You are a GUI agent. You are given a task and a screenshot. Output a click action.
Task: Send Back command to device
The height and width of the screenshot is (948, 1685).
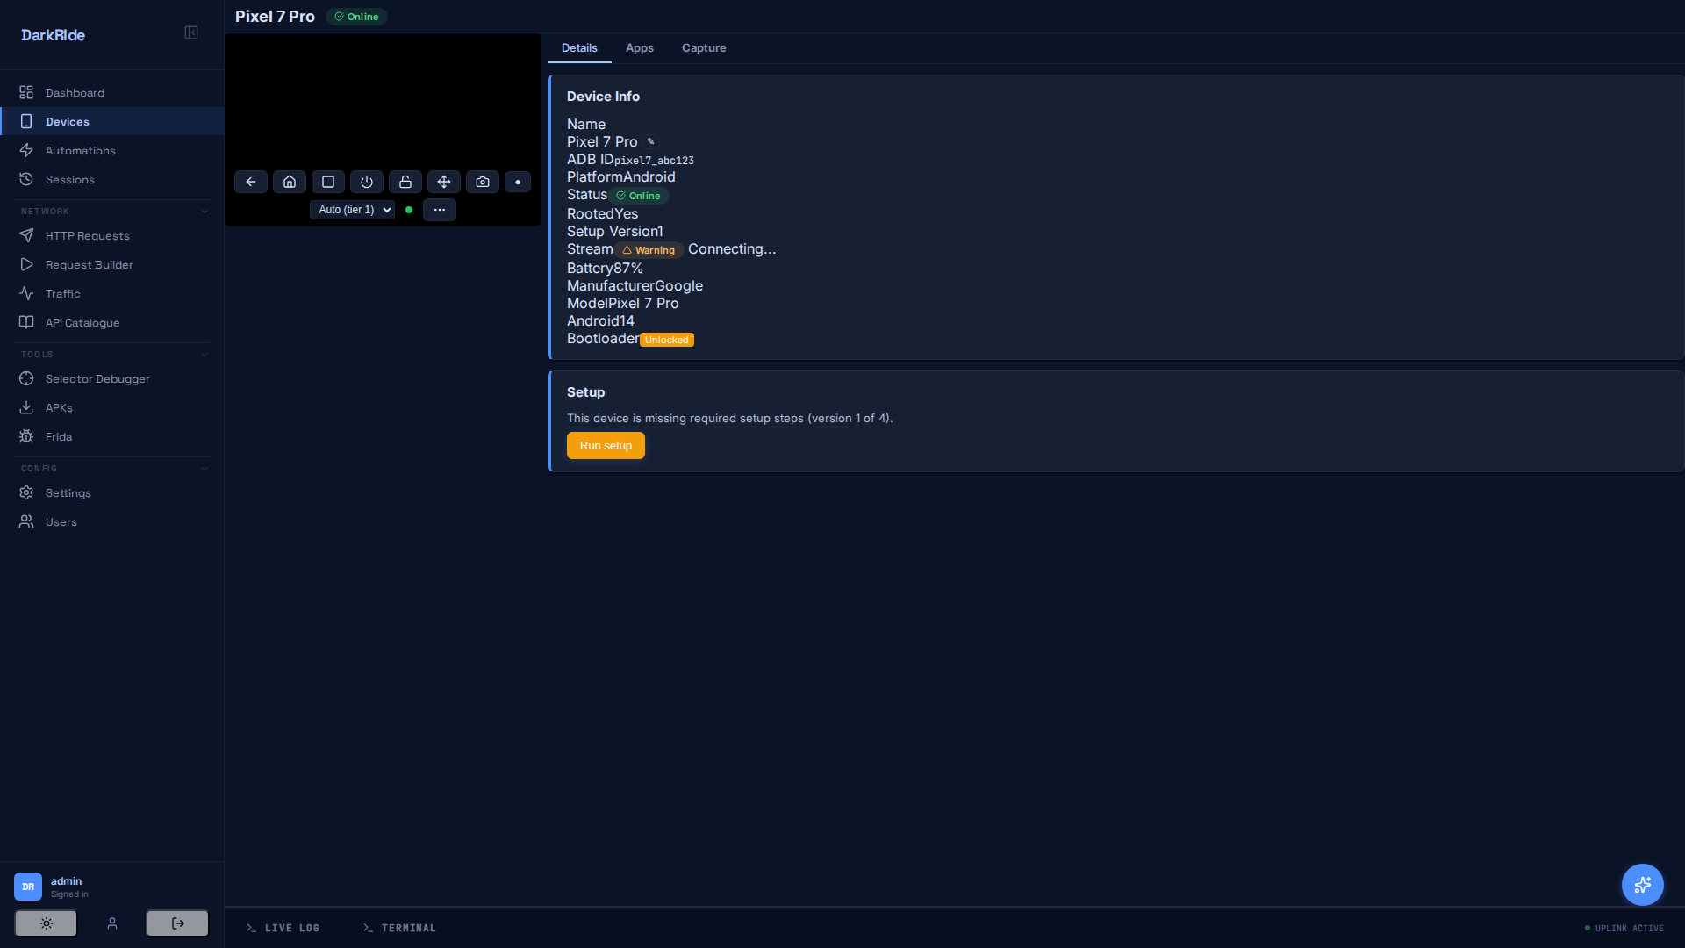(251, 182)
